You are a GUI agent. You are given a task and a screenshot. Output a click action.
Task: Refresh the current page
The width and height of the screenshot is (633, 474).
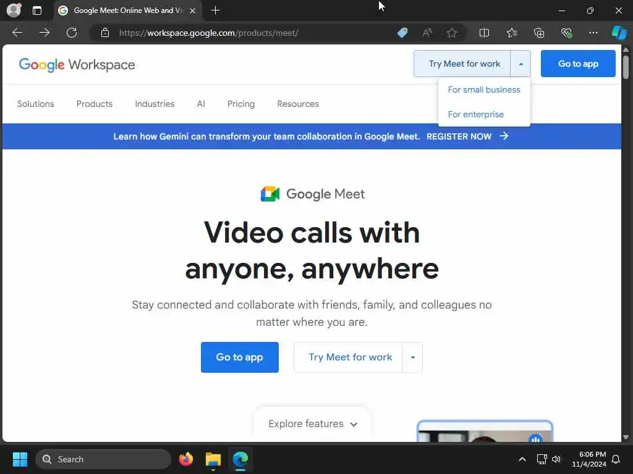click(72, 33)
